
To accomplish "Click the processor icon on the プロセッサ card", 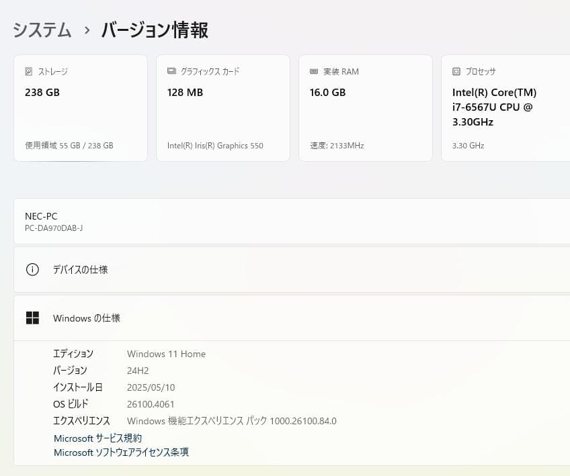I will 456,71.
